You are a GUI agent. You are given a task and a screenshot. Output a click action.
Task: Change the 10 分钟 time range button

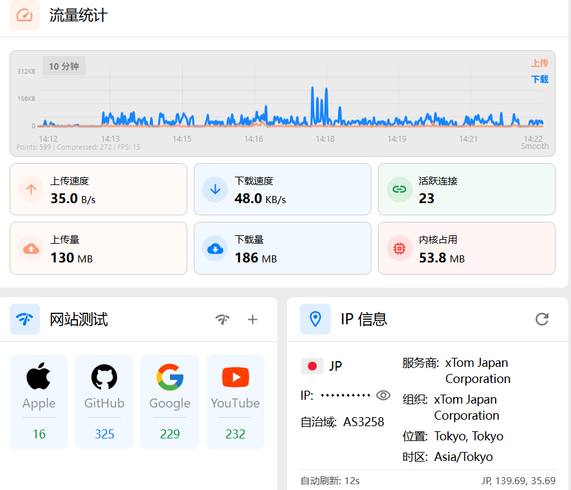[64, 66]
